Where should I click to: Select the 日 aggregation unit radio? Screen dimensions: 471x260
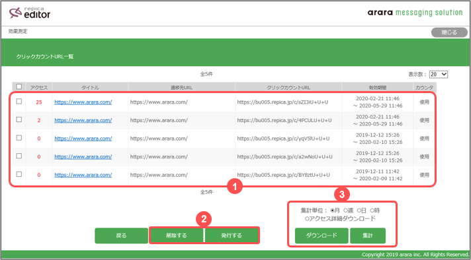tap(359, 211)
